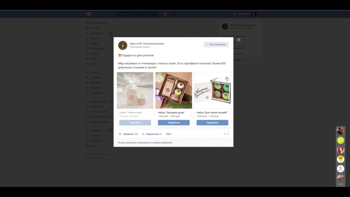Open the notifications bell in the header
The width and height of the screenshot is (350, 197).
point(165,14)
